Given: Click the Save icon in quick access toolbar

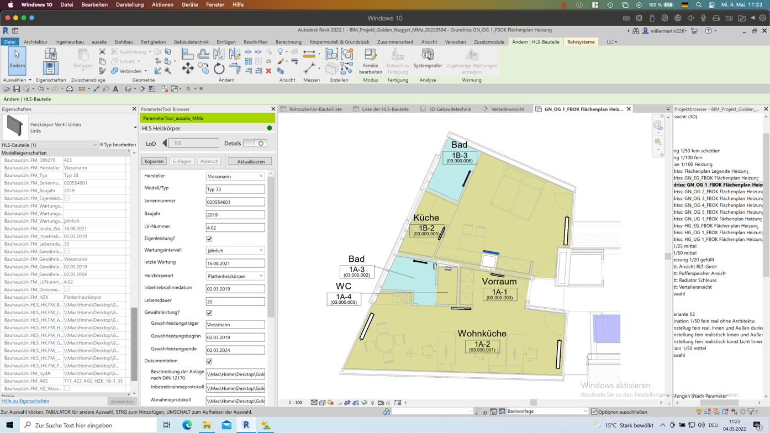Looking at the screenshot, I should [x=17, y=89].
